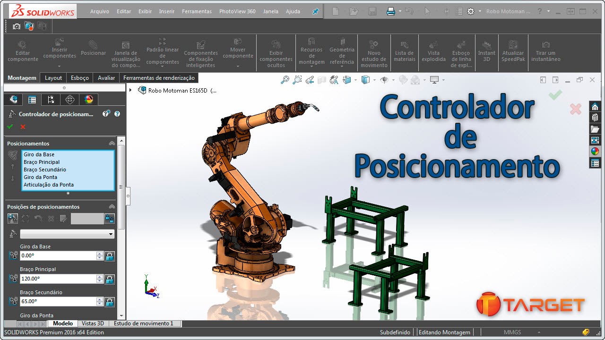Open the FeatureManager design tree tab
Screen dimensions: 605x340
tap(14, 99)
